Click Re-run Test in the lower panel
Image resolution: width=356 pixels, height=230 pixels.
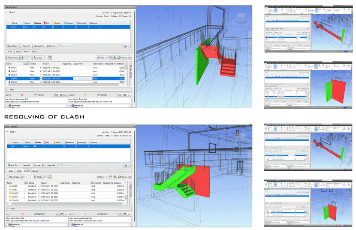(124, 176)
